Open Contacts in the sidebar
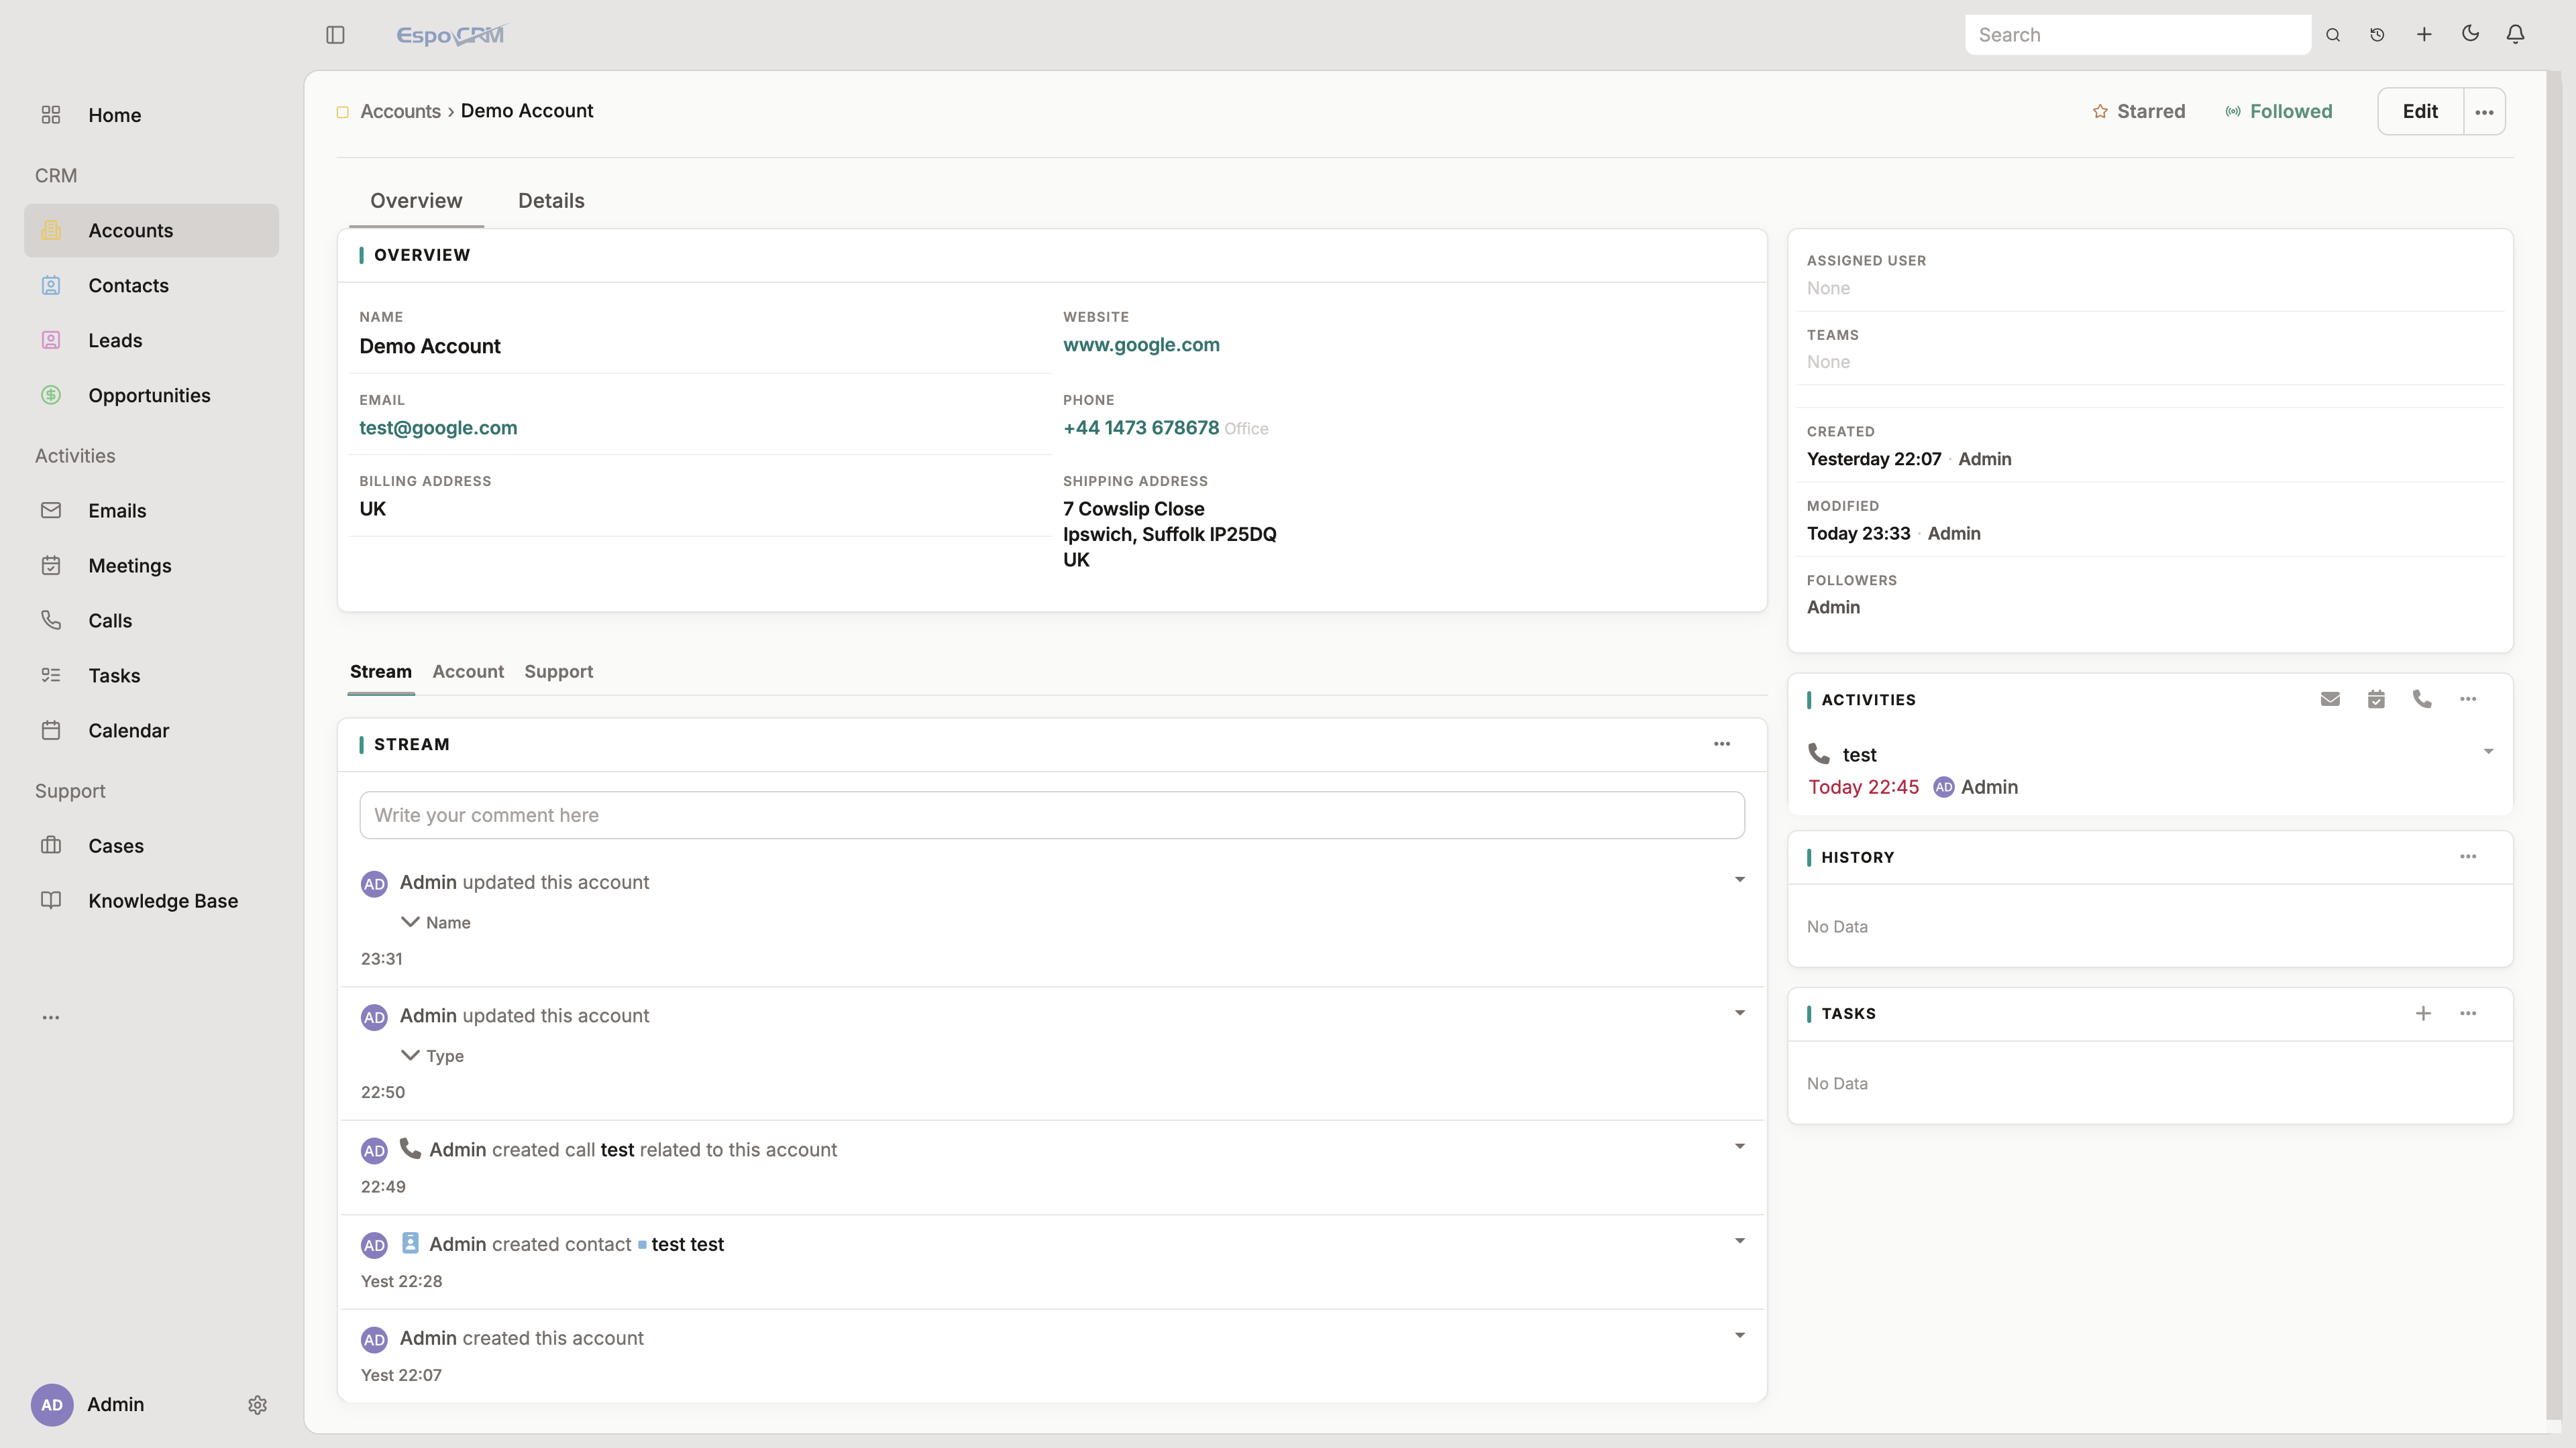This screenshot has width=2576, height=1448. tap(151, 286)
